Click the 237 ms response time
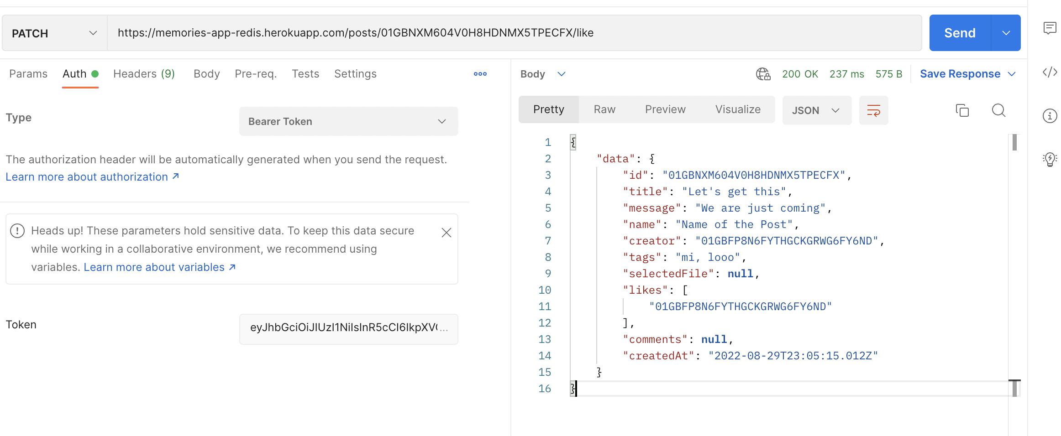This screenshot has height=436, width=1061. coord(846,74)
